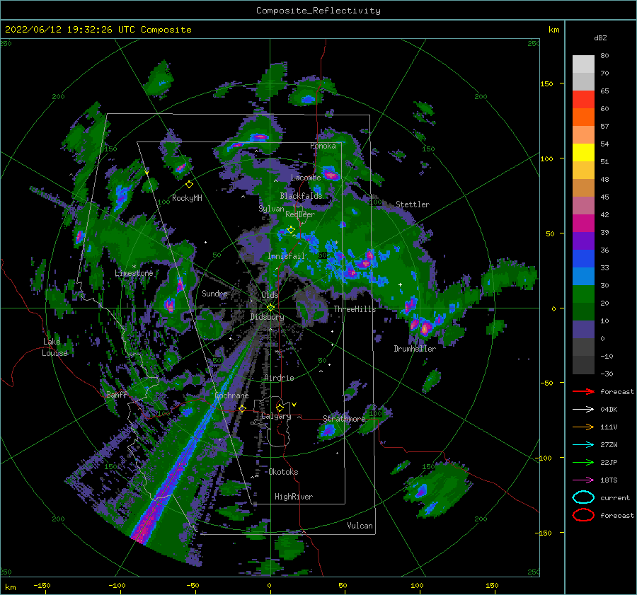
Task: Click the yellow 'km' unit label at top right
Action: click(x=553, y=30)
